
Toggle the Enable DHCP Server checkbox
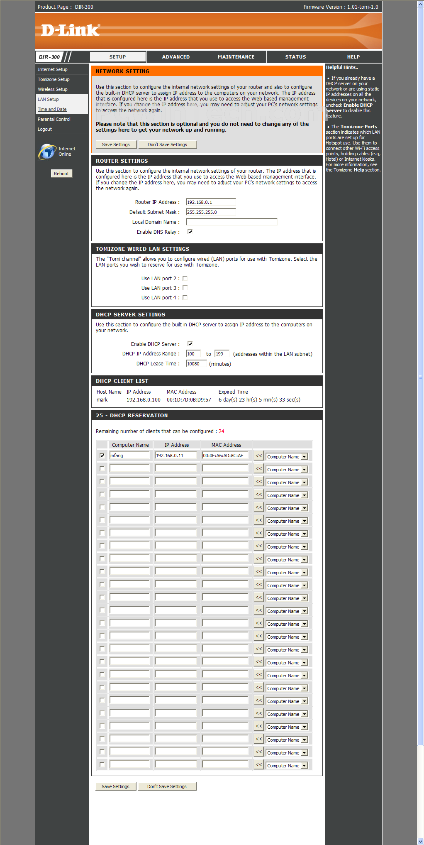(190, 344)
